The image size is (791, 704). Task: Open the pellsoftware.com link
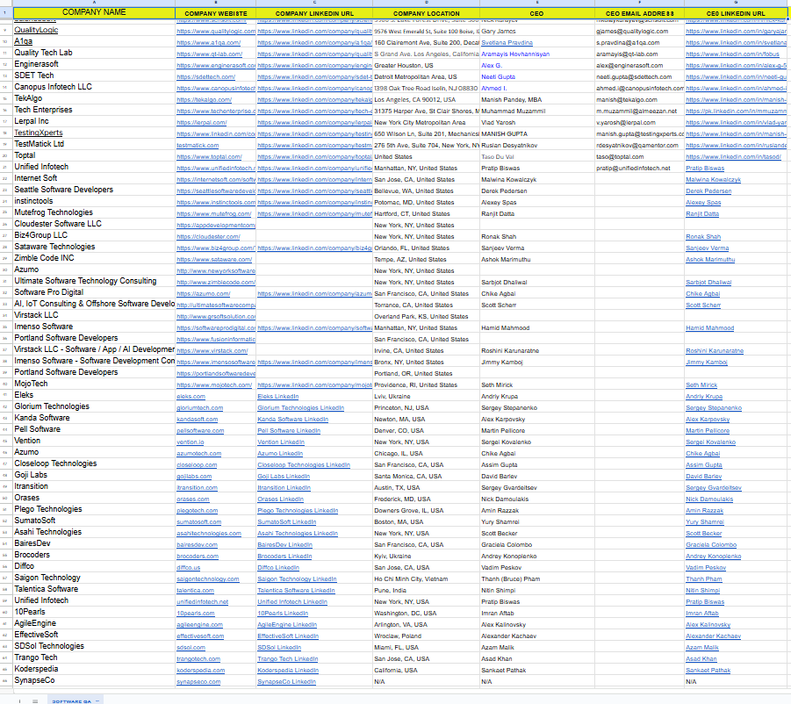[200, 431]
